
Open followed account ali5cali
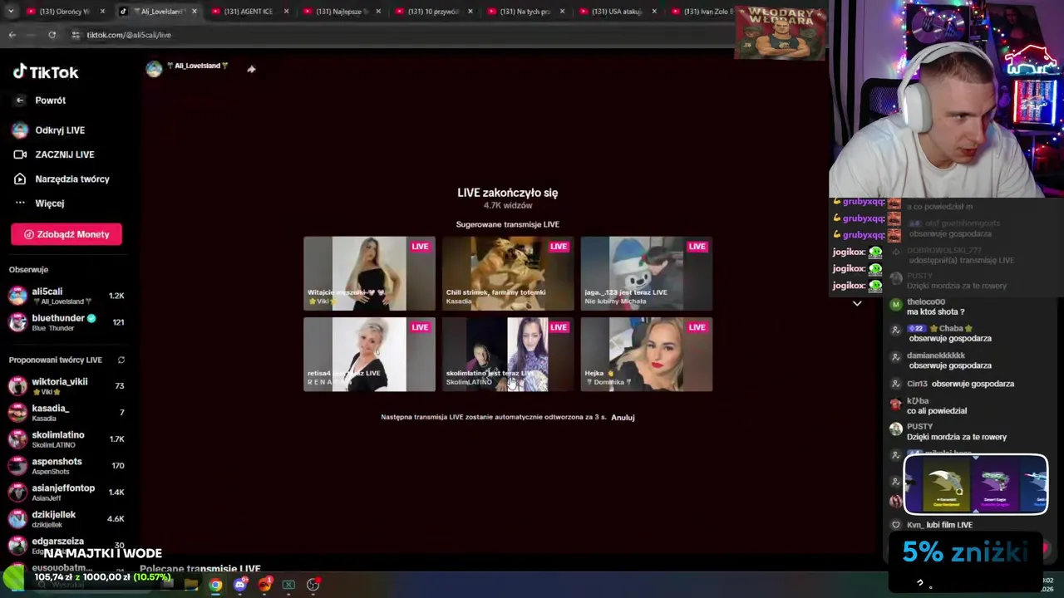click(66, 296)
